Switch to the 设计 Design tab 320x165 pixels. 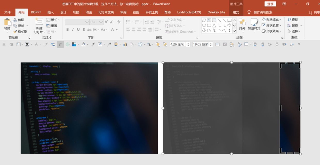click(63, 12)
